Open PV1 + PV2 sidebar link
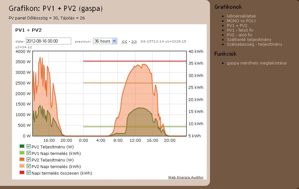Viewport: 299px width, 189px height. pyautogui.click(x=237, y=26)
